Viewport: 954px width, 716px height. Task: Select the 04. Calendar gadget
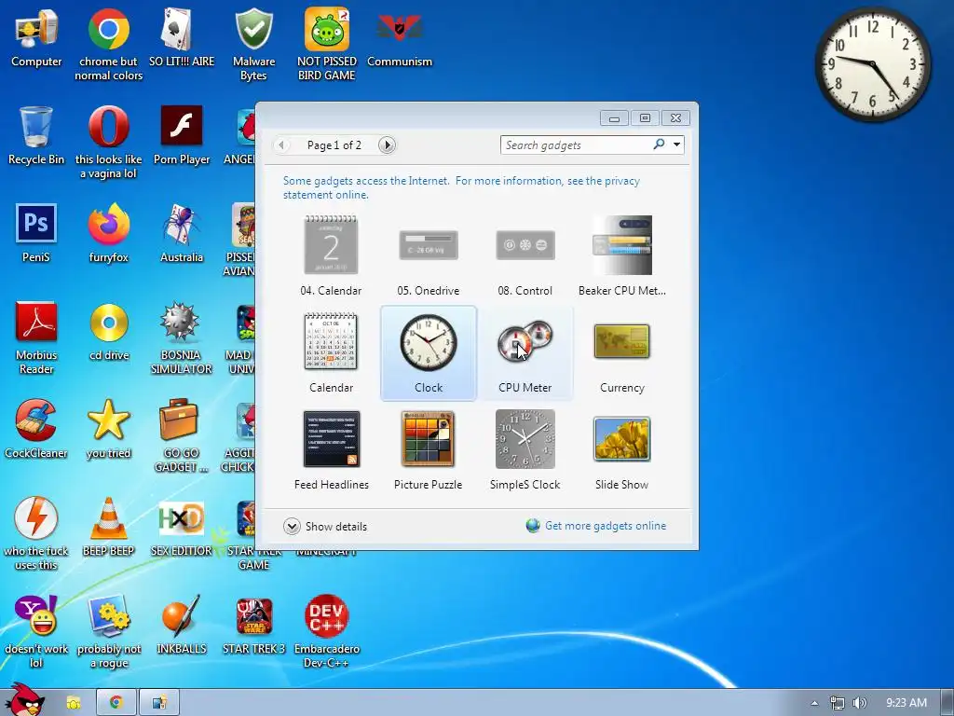pos(331,255)
